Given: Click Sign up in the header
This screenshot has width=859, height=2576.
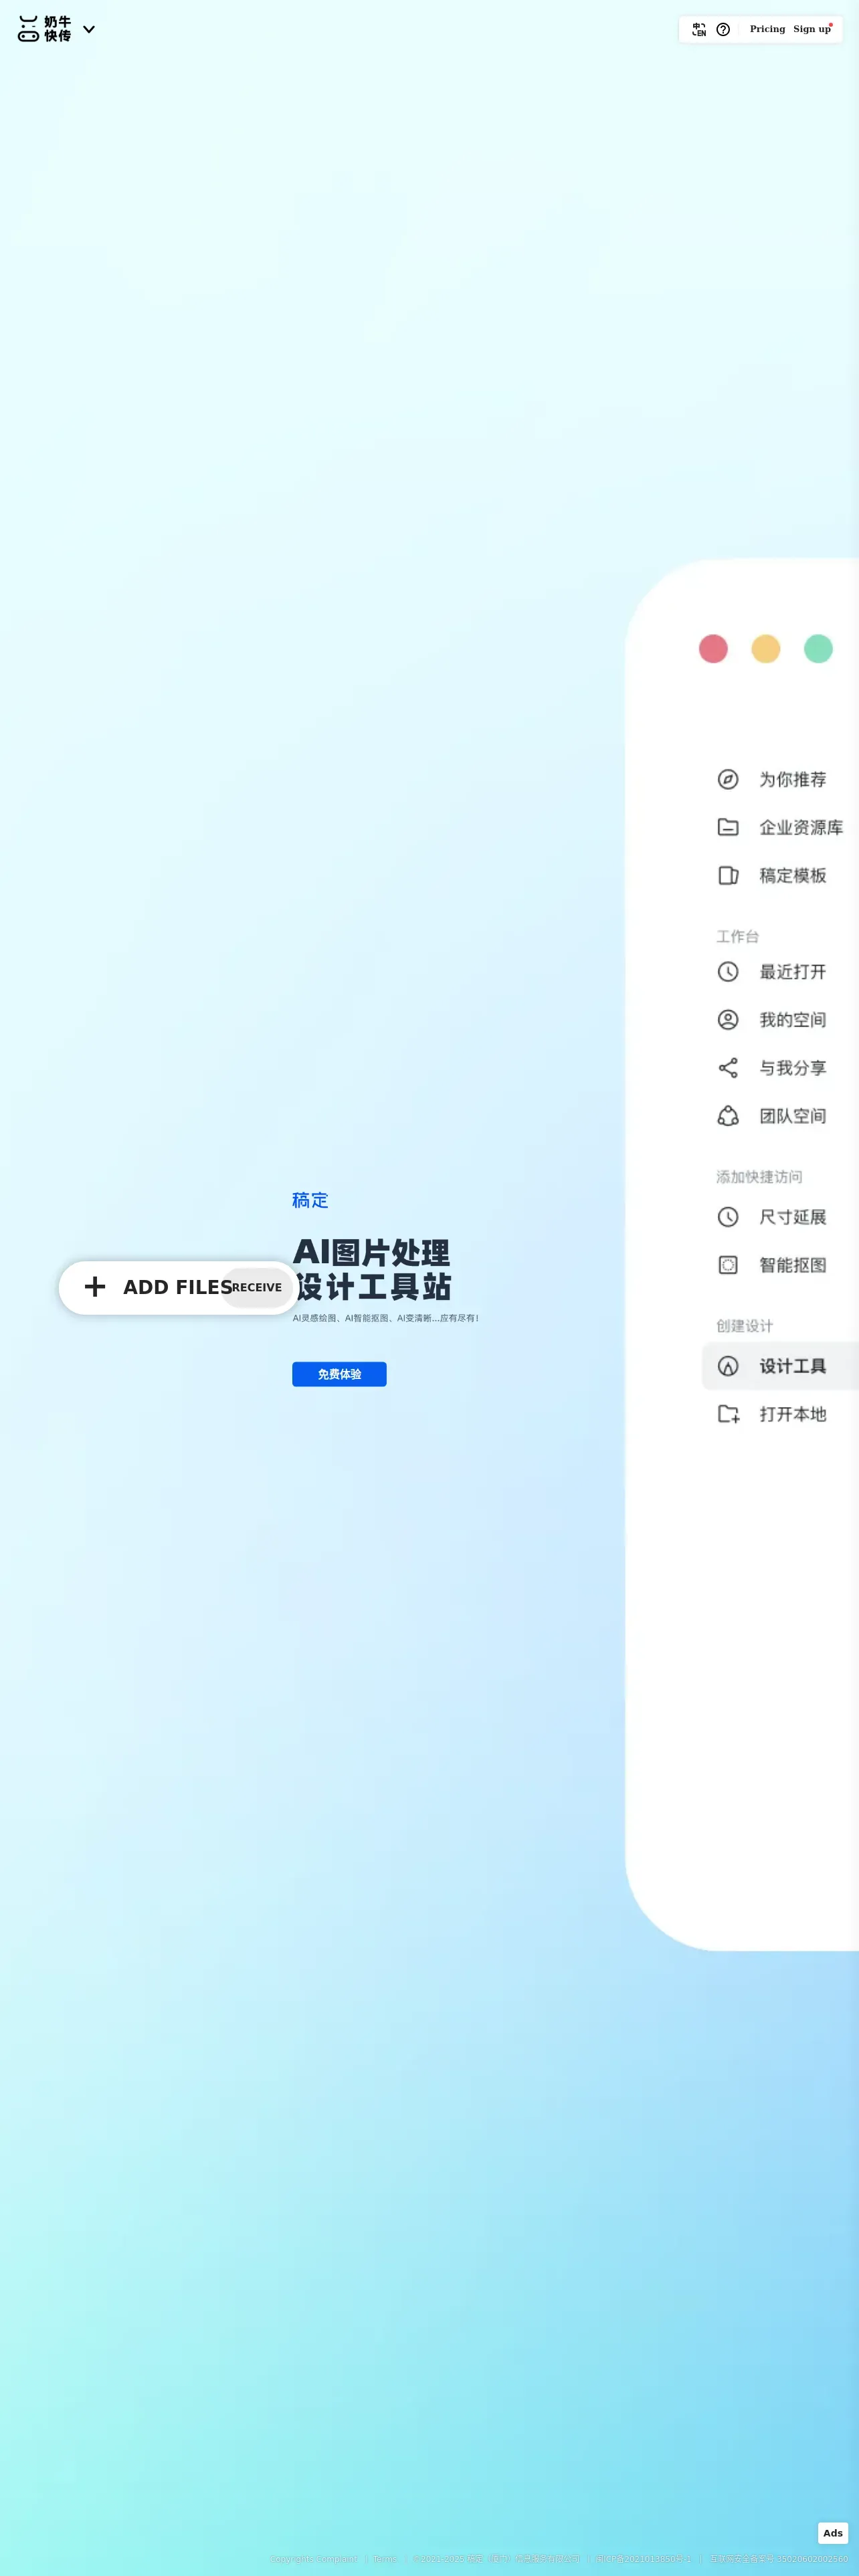Looking at the screenshot, I should [812, 29].
